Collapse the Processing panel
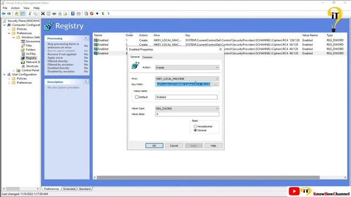 coord(86,38)
